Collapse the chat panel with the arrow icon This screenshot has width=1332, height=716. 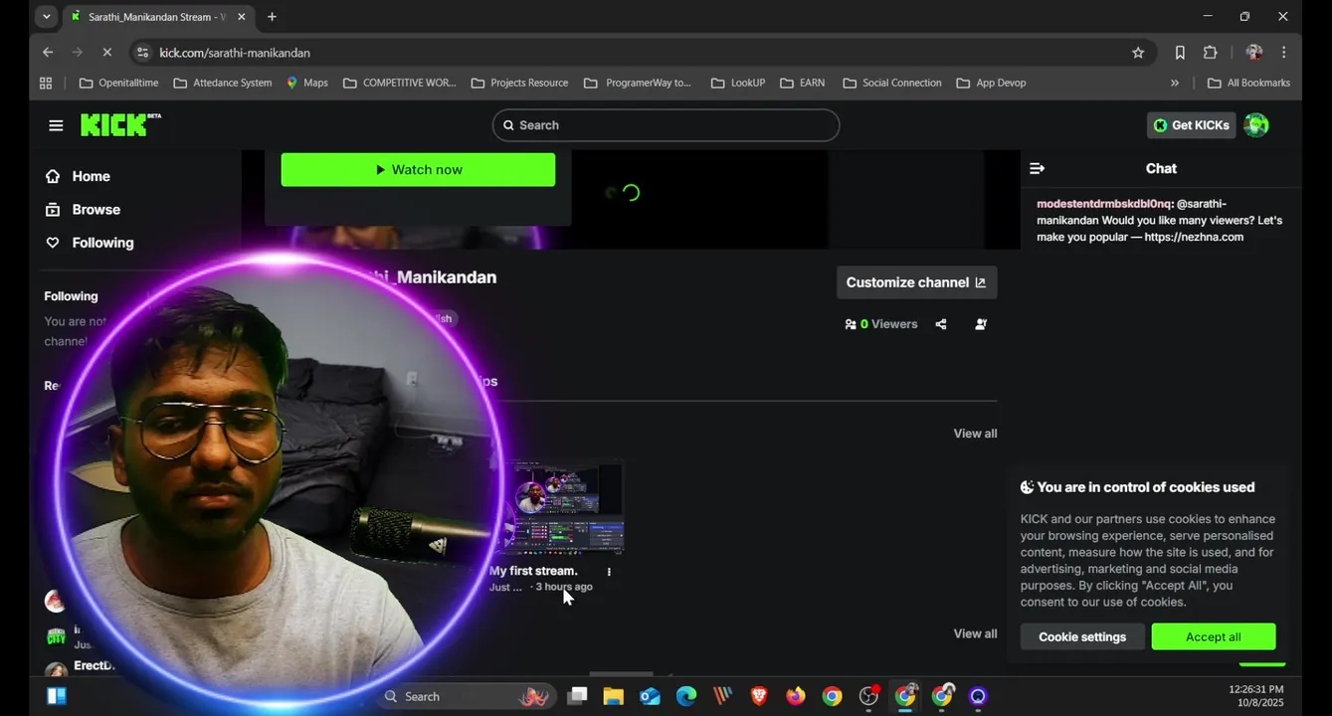point(1037,169)
